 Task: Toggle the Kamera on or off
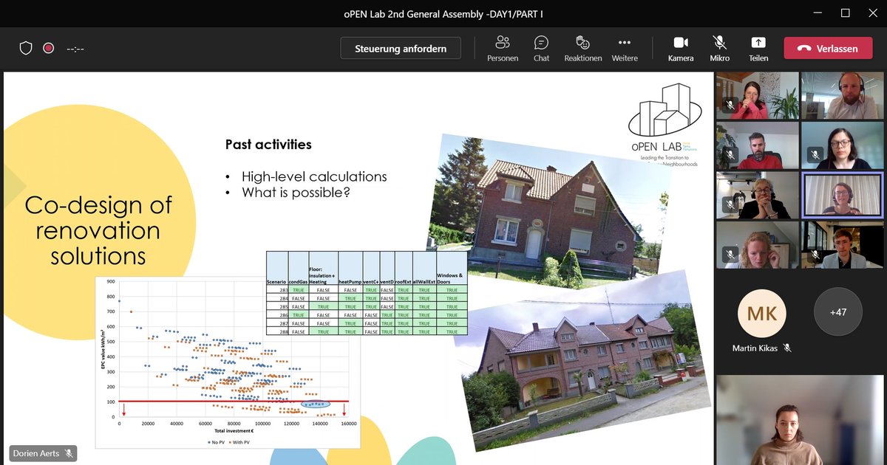681,49
